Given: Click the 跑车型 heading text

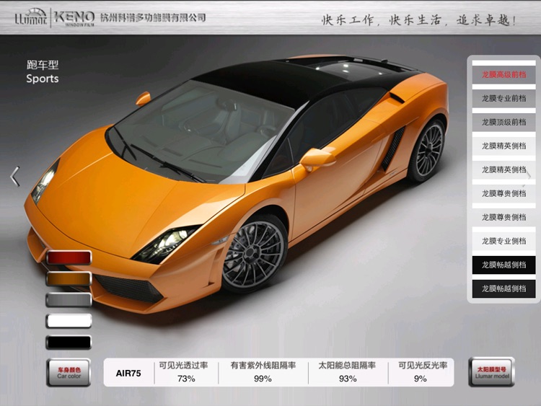Looking at the screenshot, I should (x=43, y=64).
